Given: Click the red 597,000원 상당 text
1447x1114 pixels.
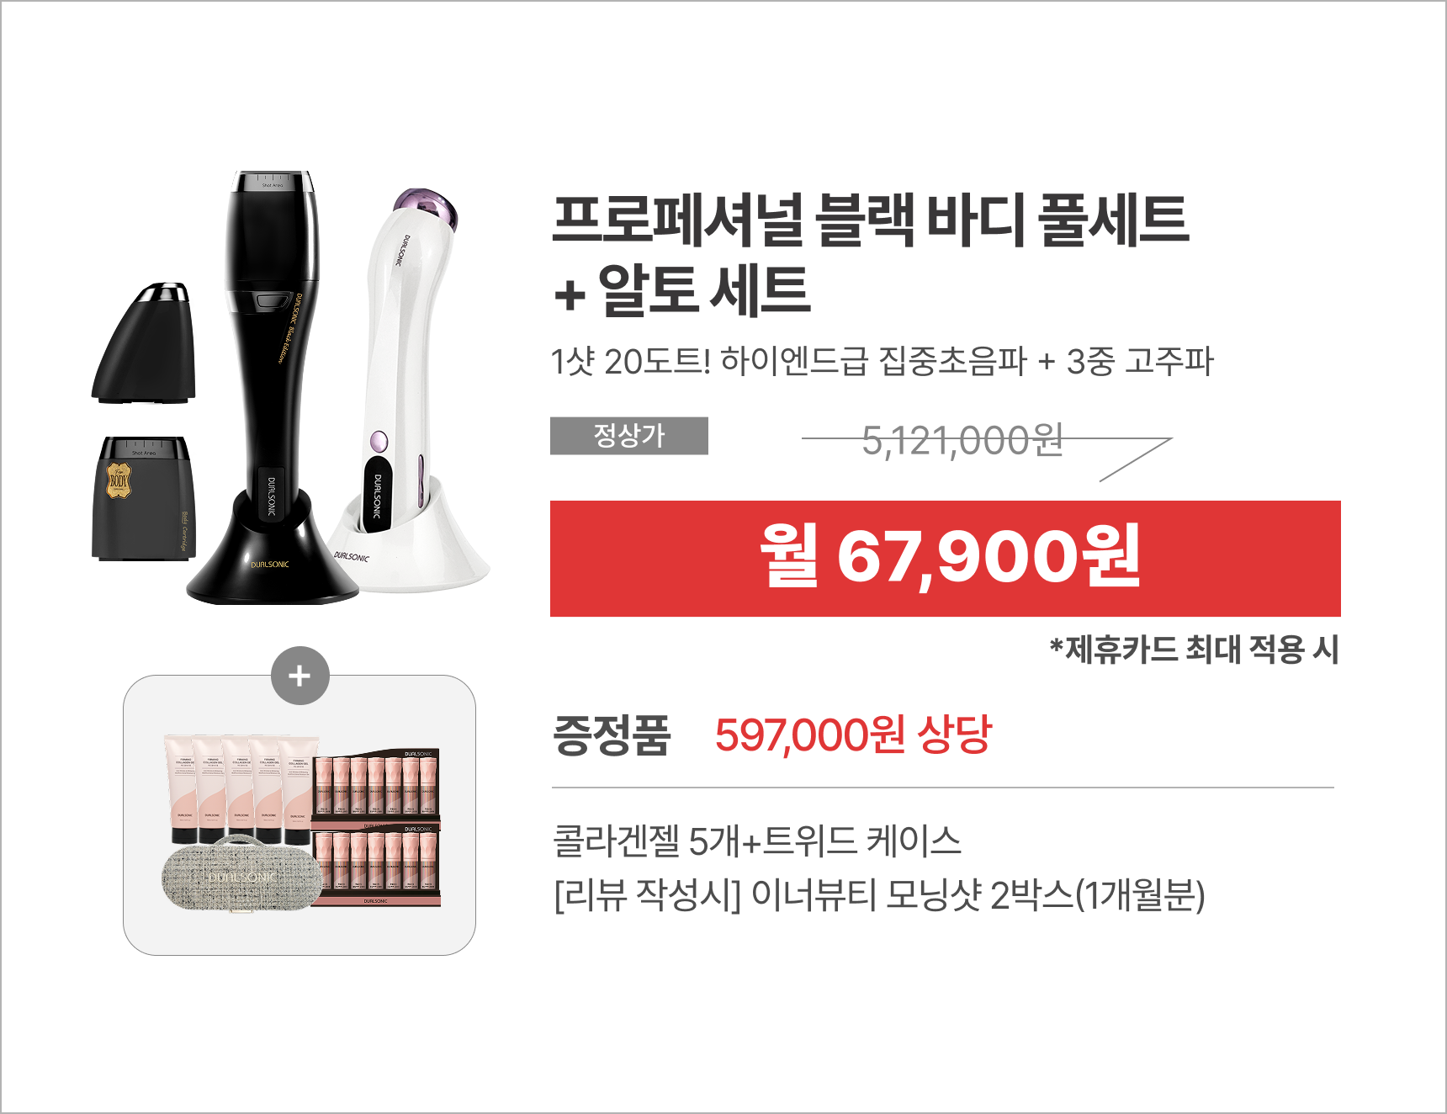Looking at the screenshot, I should coord(854,735).
